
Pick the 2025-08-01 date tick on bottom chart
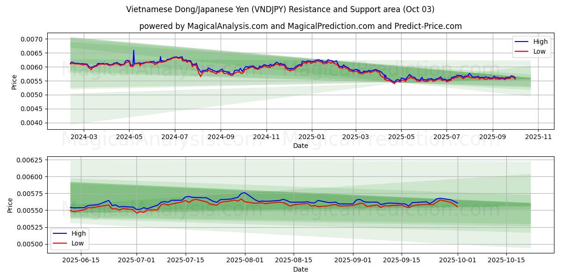pyautogui.click(x=245, y=260)
